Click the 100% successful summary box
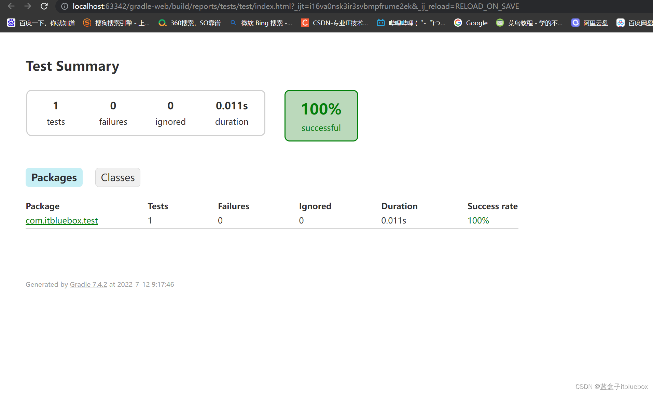The height and width of the screenshot is (393, 653). (321, 116)
